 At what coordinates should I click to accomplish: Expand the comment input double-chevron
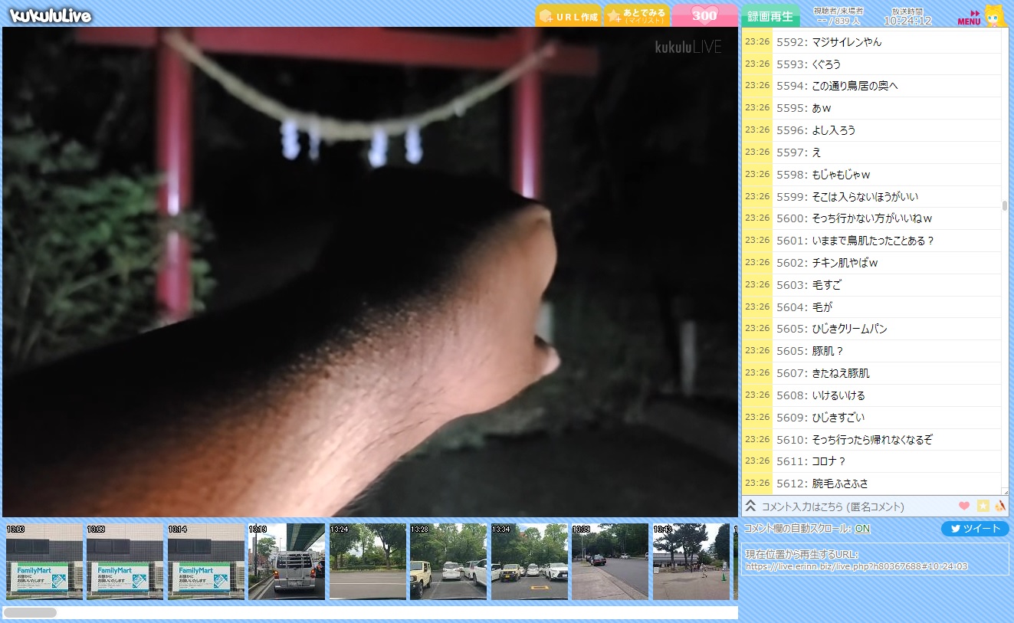click(750, 506)
